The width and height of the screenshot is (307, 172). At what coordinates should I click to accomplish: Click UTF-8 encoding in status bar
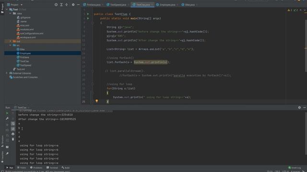pos(285,171)
